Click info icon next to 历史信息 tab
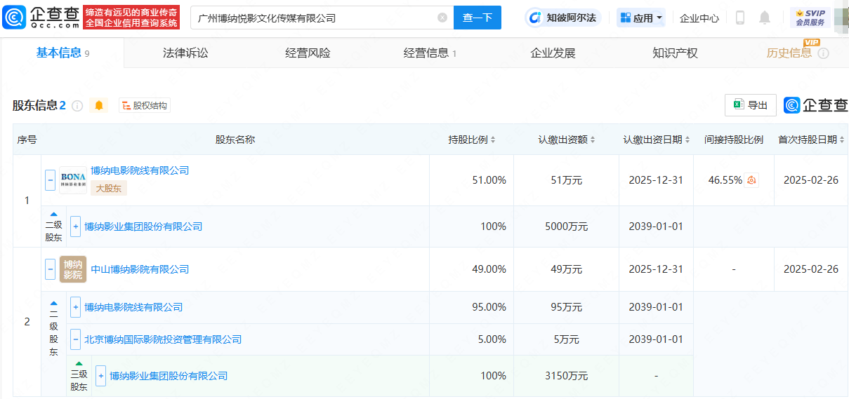849x399 pixels. point(824,53)
